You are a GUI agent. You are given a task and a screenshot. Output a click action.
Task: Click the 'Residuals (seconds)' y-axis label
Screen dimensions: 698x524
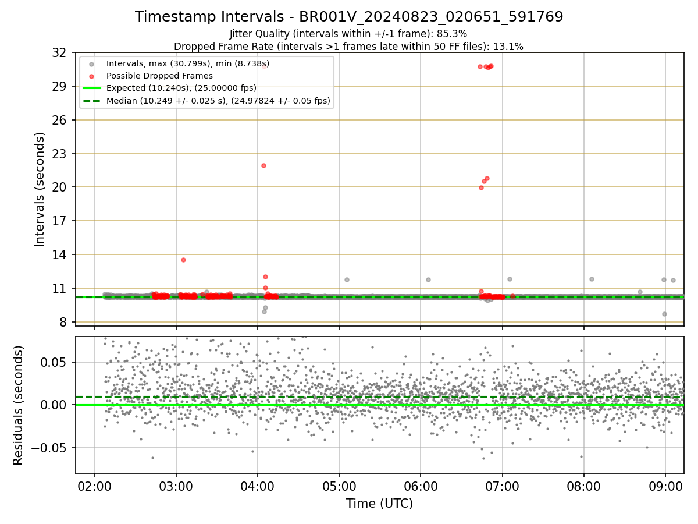(x=18, y=405)
